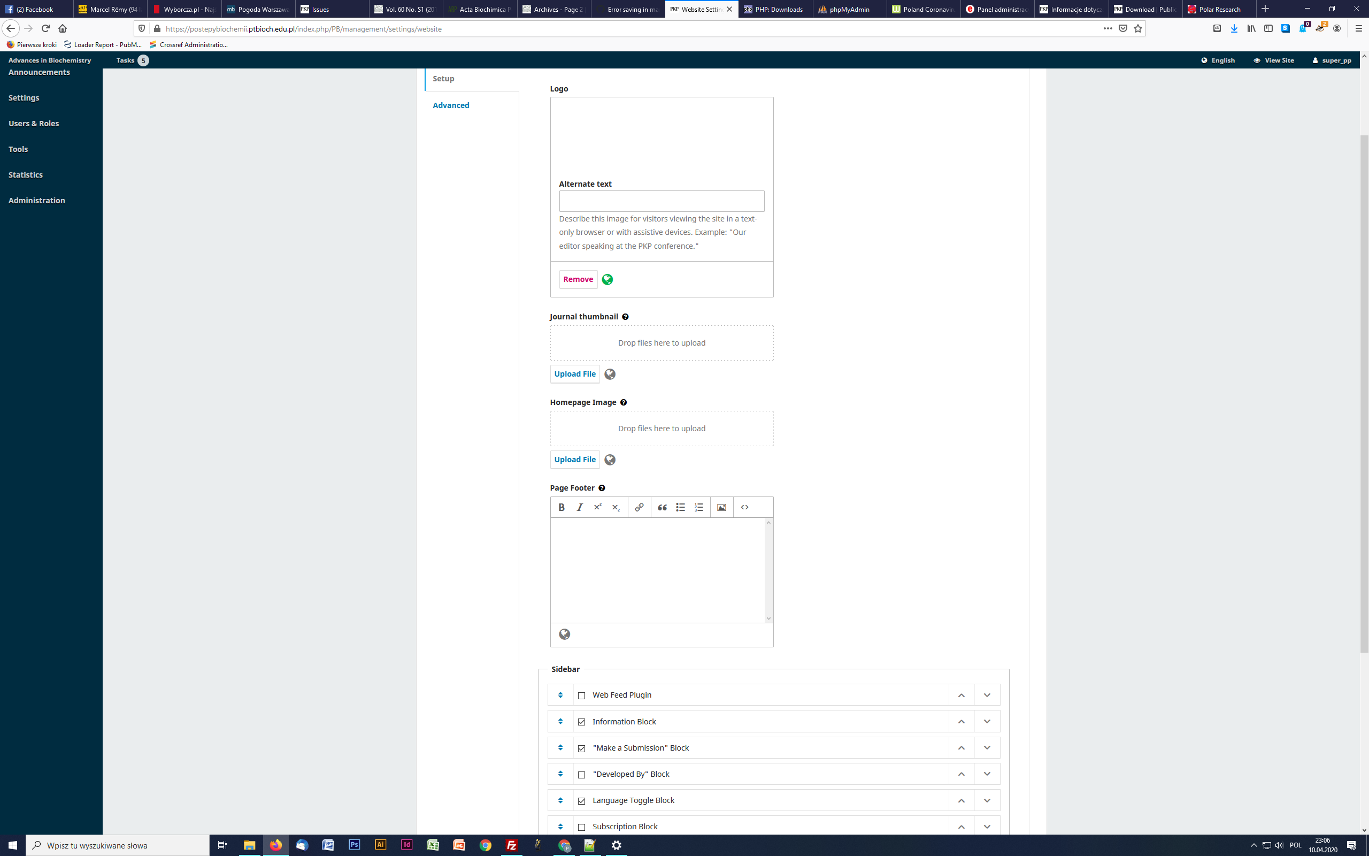This screenshot has width=1369, height=856.
Task: Open Statistics in left navigation
Action: (26, 175)
